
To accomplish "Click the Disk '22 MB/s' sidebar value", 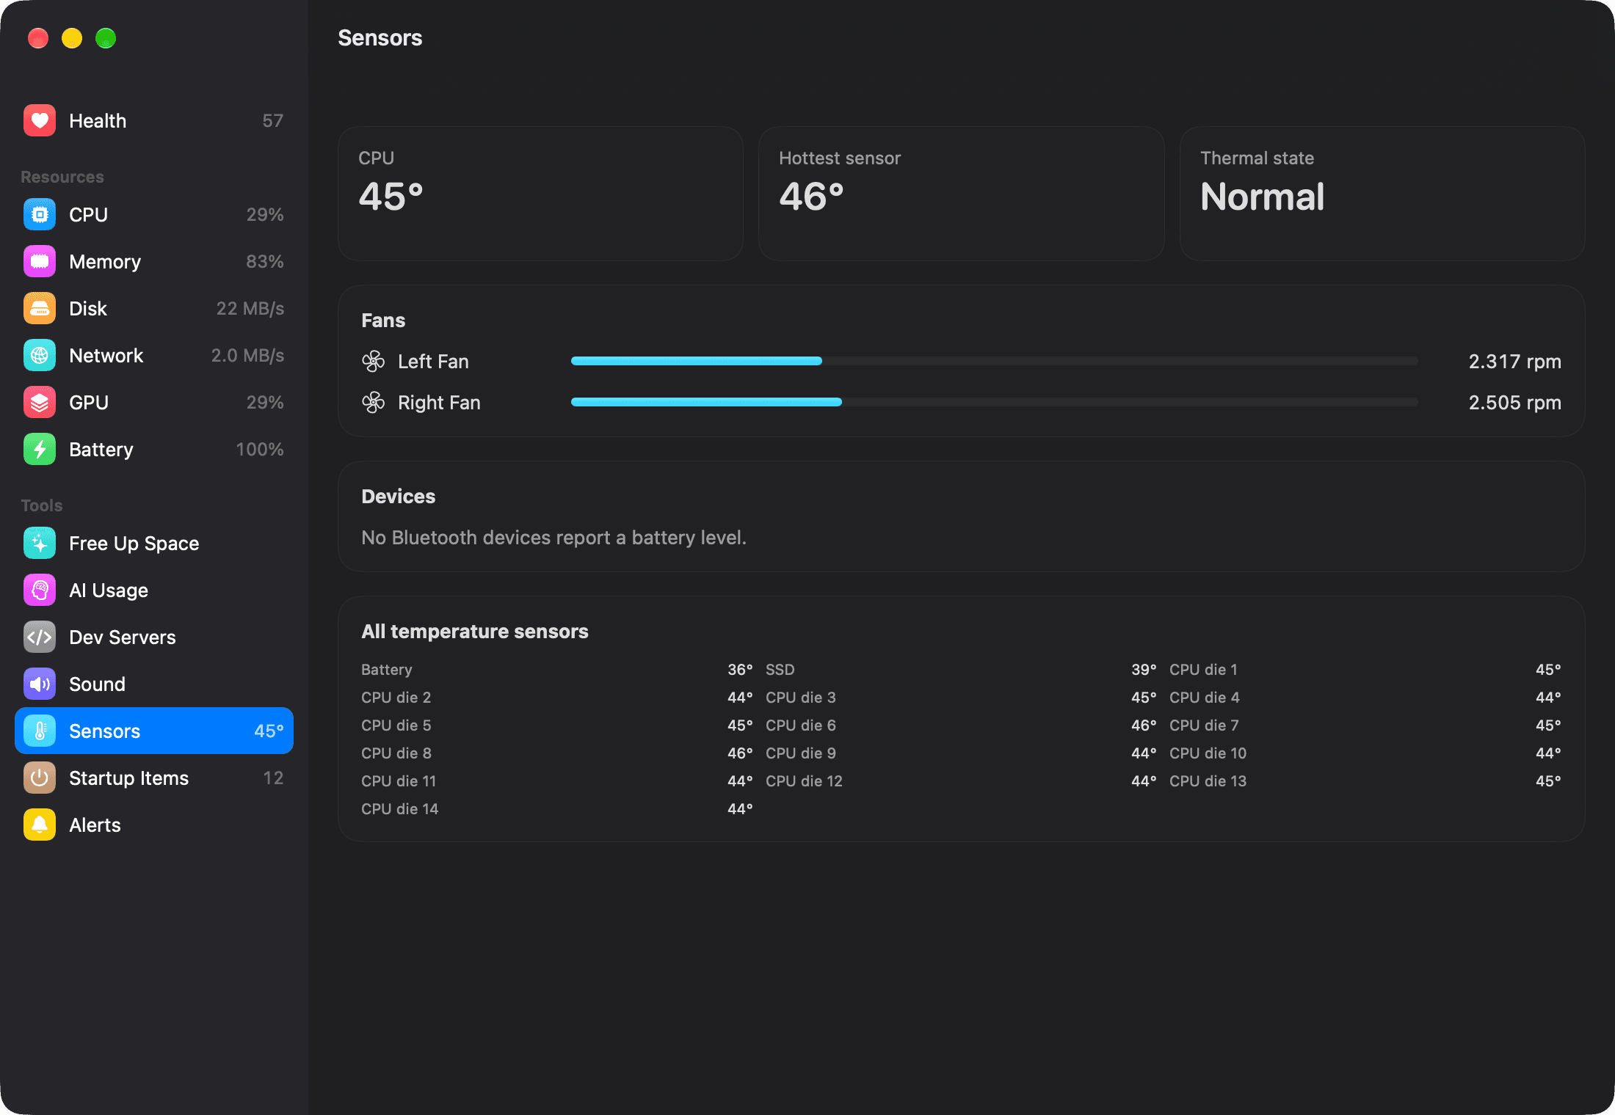I will [250, 309].
